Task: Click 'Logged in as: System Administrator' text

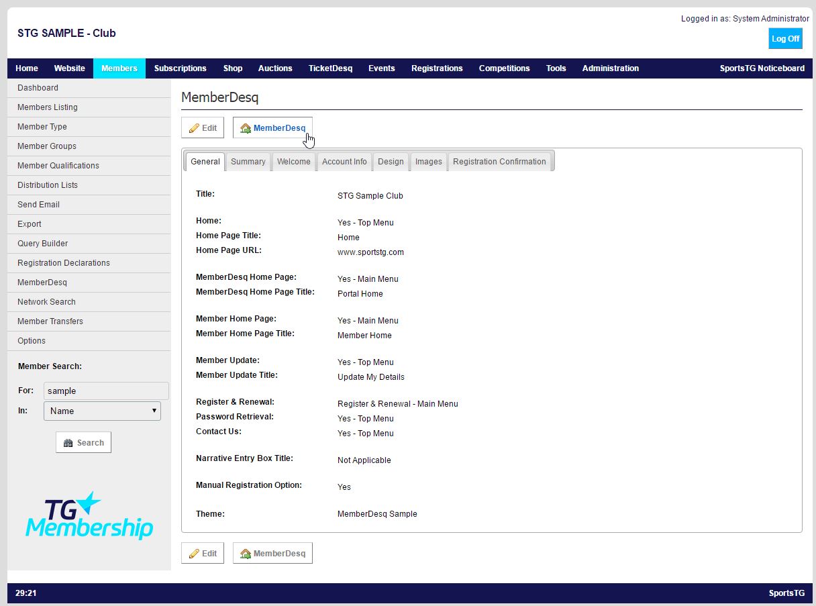Action: 745,19
